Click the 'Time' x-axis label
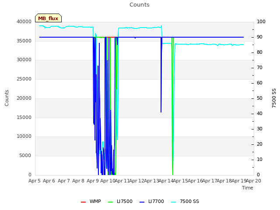 coord(248,188)
